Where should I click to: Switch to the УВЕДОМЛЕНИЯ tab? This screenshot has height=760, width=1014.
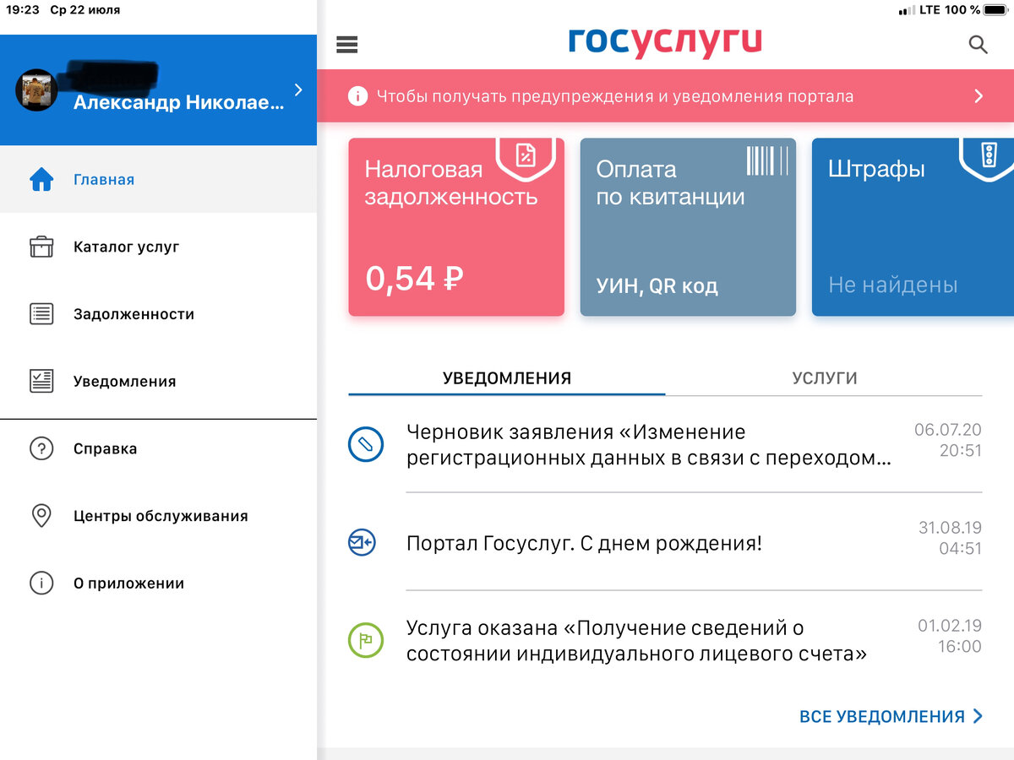coord(507,378)
